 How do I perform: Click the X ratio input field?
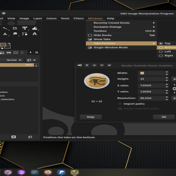click(x=151, y=85)
